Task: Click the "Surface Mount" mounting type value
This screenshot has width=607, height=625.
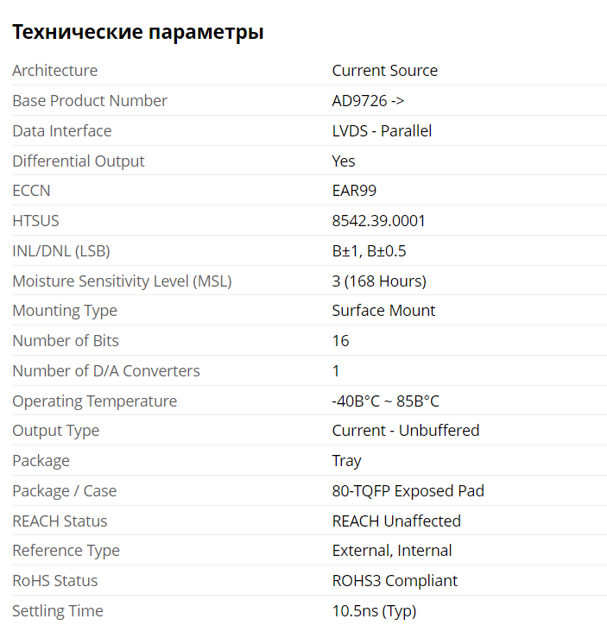Action: coord(383,311)
